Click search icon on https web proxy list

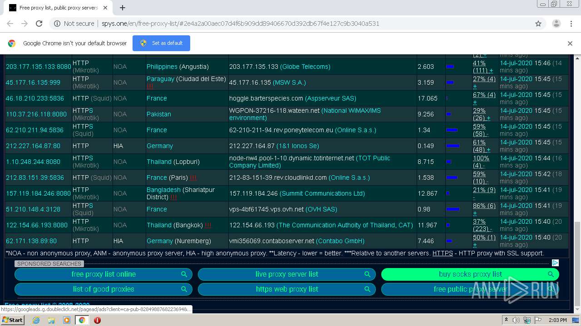[x=367, y=289]
